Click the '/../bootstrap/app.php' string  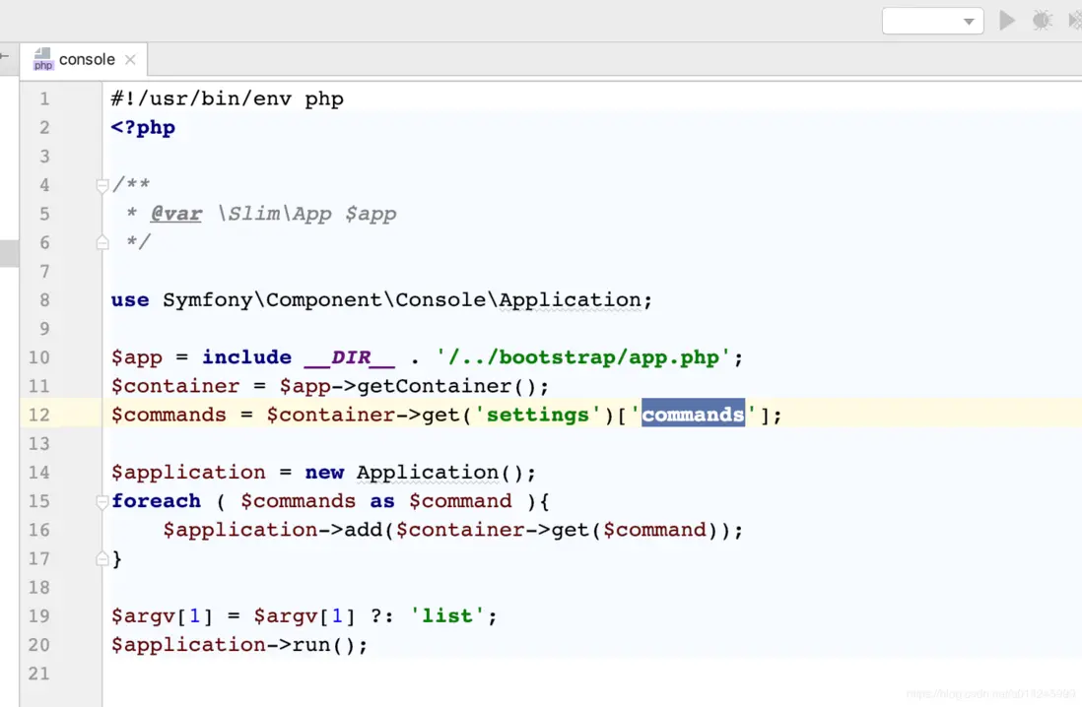tap(582, 357)
